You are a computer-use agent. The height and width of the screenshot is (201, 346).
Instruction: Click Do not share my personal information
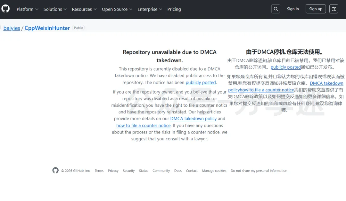click(259, 171)
